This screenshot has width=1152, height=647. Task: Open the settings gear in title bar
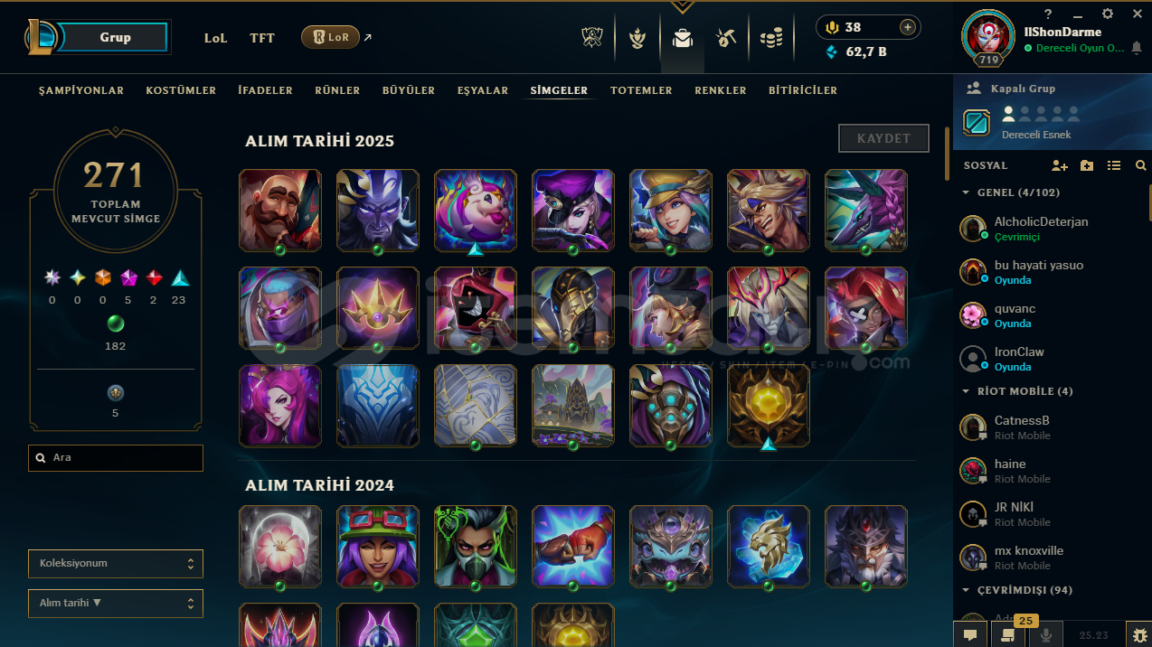pyautogui.click(x=1108, y=14)
